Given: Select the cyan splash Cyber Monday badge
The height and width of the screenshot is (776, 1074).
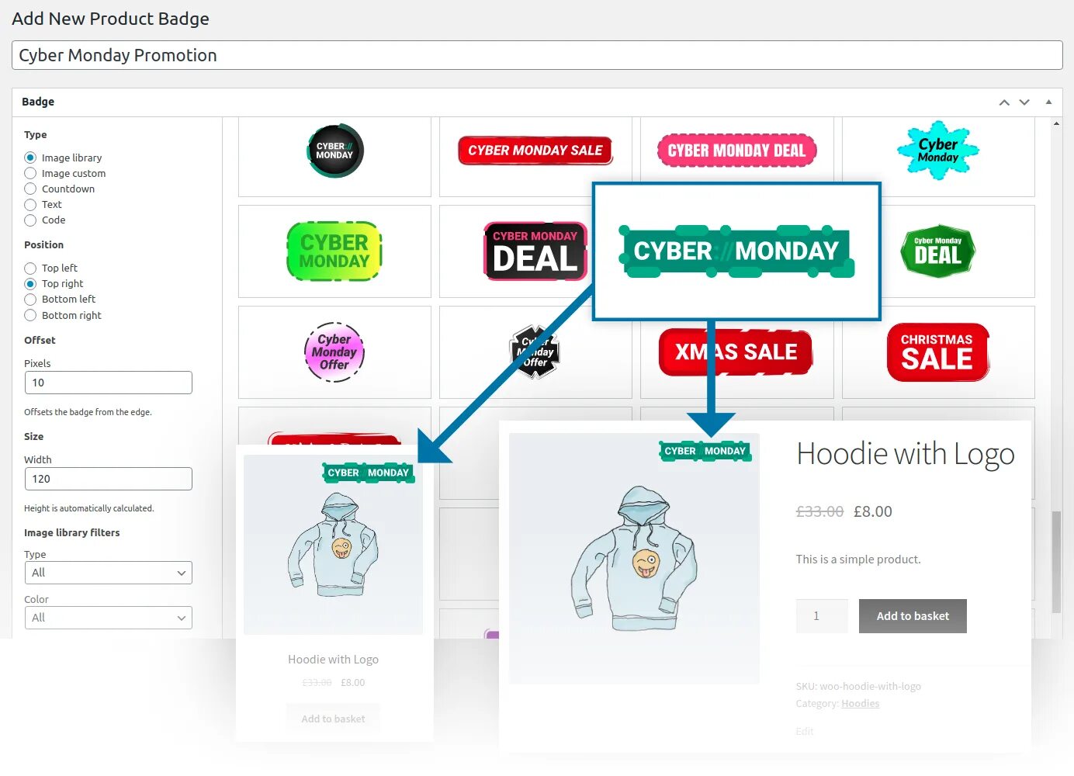Looking at the screenshot, I should [x=938, y=151].
